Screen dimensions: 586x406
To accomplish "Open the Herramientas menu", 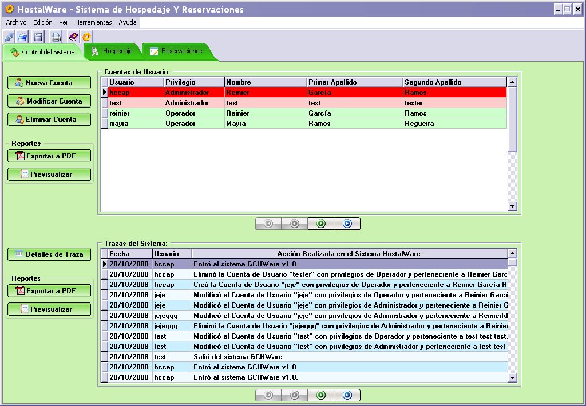I will click(93, 22).
